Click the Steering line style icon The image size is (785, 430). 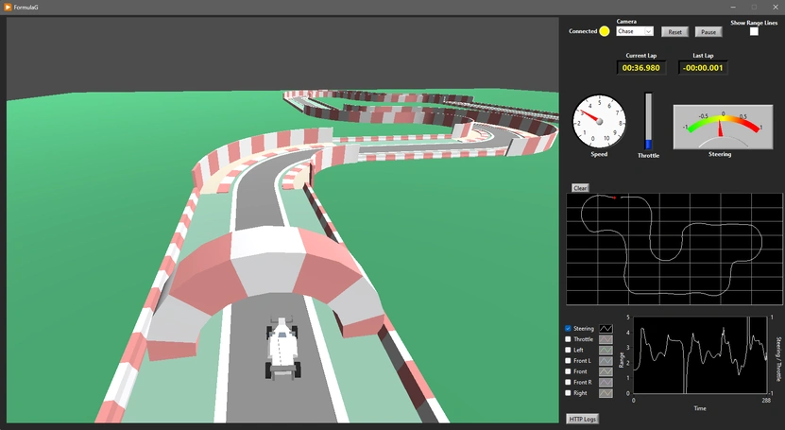coord(606,329)
